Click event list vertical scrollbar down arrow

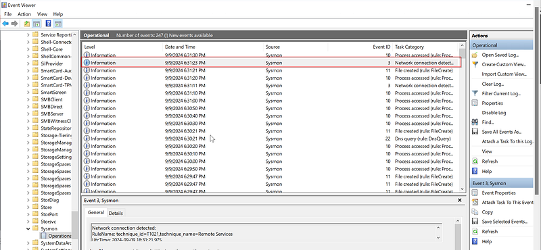(463, 189)
